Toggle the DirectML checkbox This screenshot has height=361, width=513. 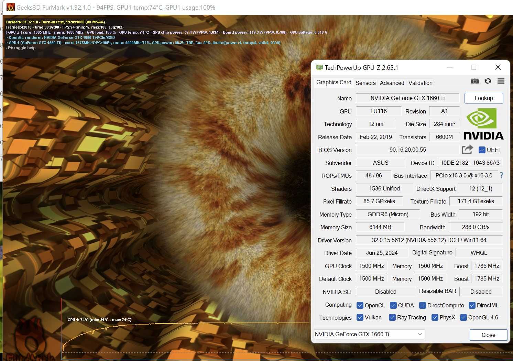[x=472, y=305]
